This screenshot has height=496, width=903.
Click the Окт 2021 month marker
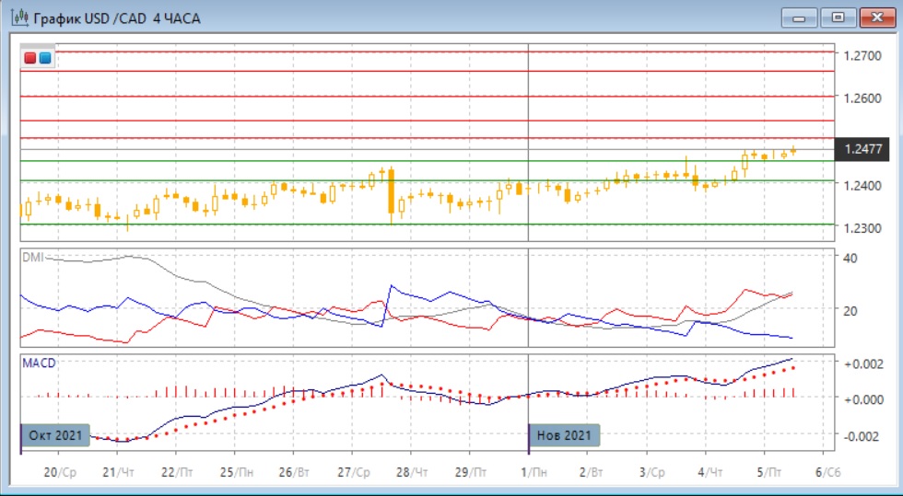point(55,434)
